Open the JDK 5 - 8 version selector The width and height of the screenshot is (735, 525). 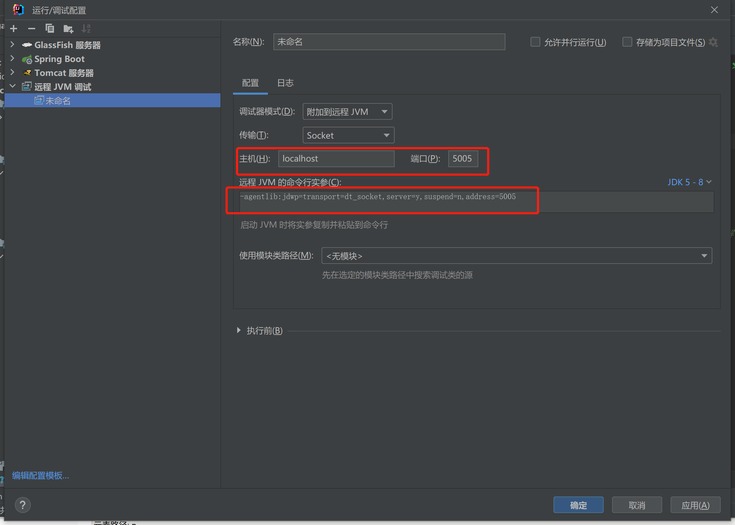click(689, 182)
